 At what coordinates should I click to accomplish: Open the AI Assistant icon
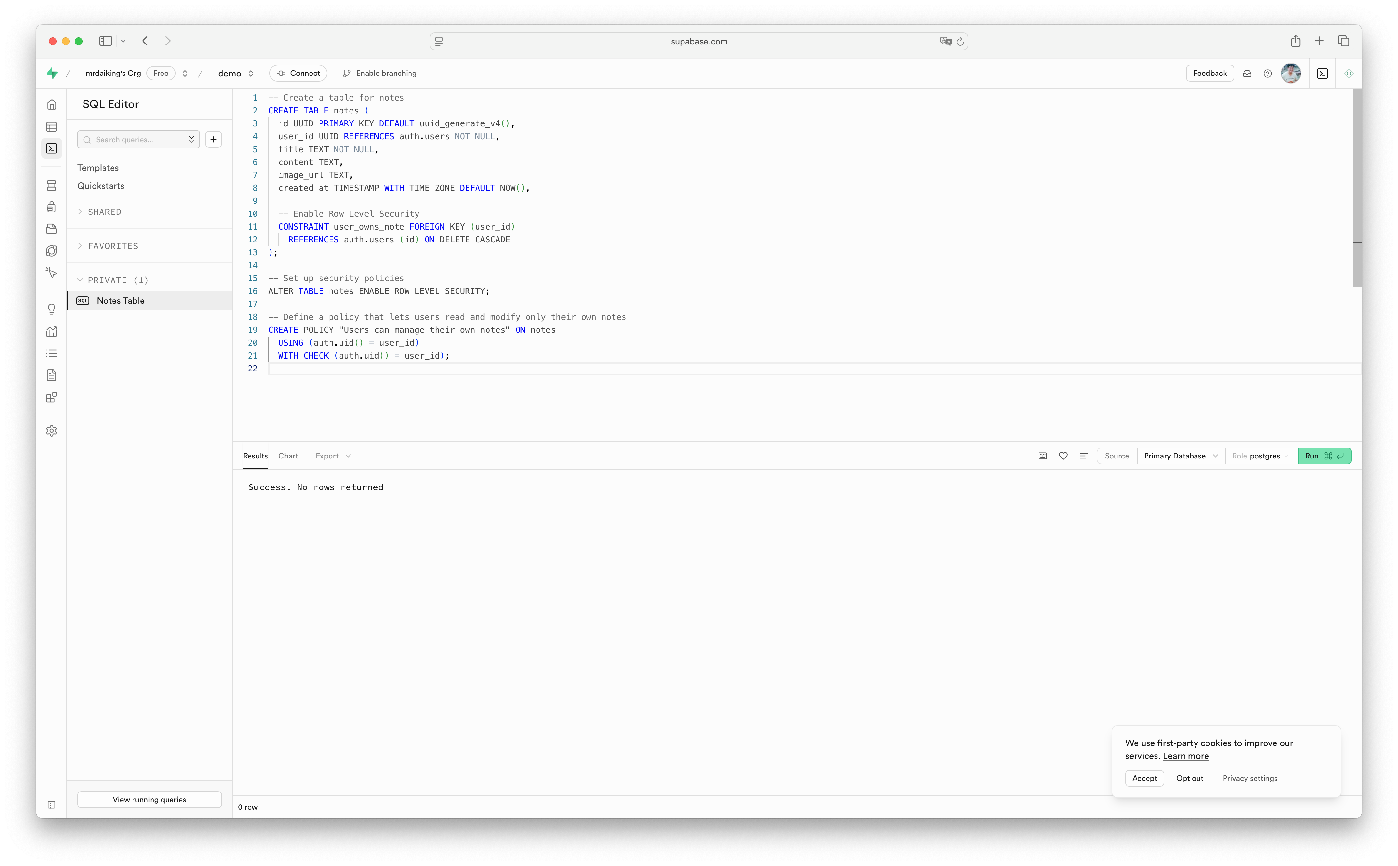coord(1349,73)
